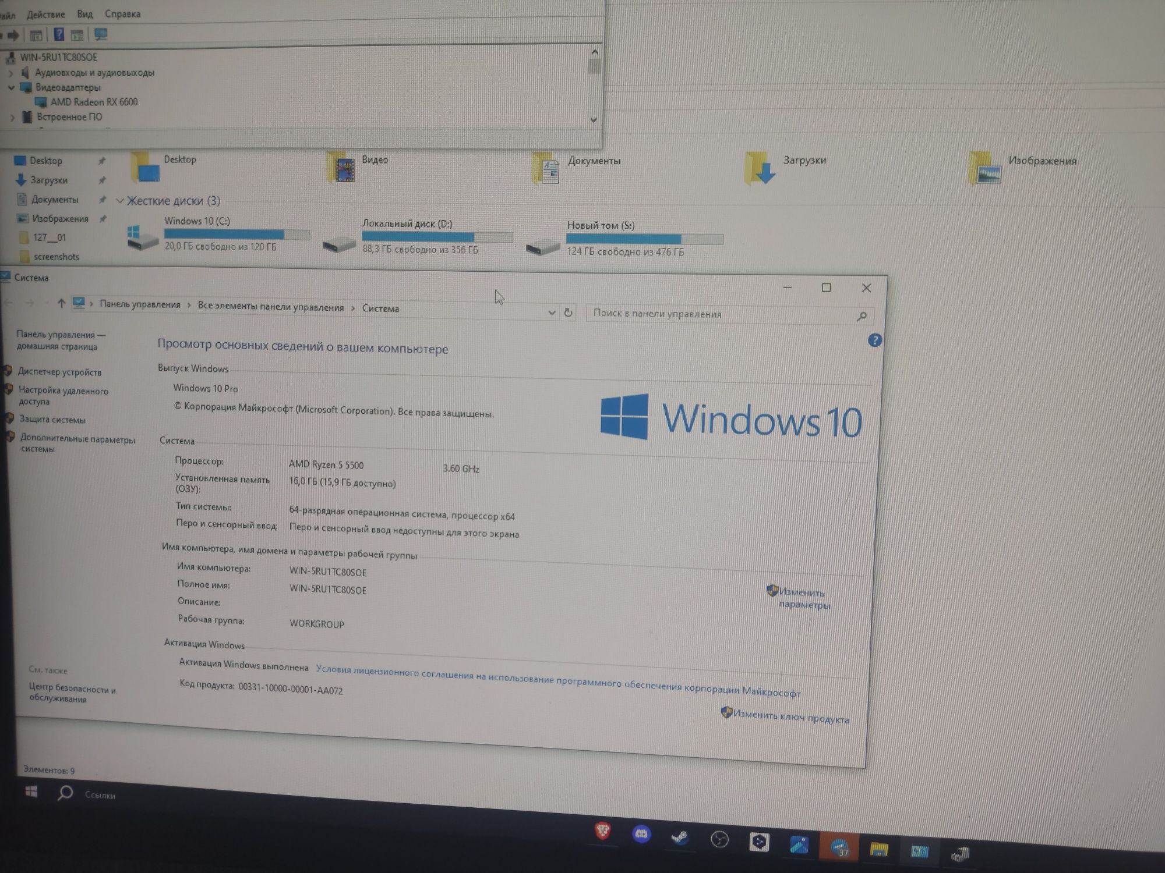The image size is (1165, 873).
Task: Click the usage bar of Новый том (S:)
Action: click(645, 239)
